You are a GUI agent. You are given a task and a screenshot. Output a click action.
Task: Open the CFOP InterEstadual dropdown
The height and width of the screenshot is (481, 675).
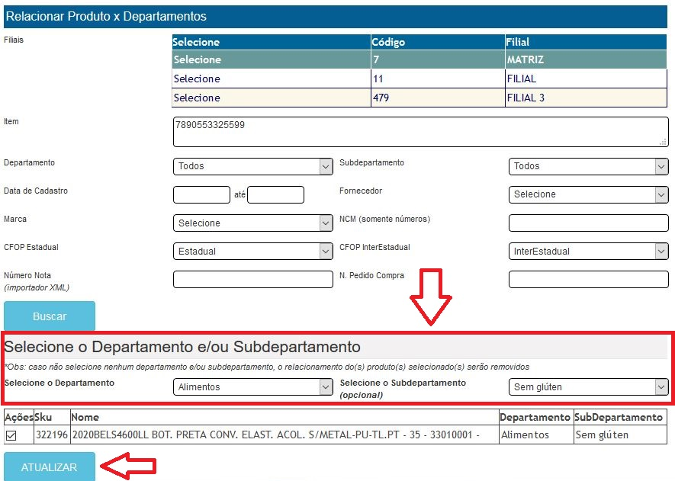point(589,252)
